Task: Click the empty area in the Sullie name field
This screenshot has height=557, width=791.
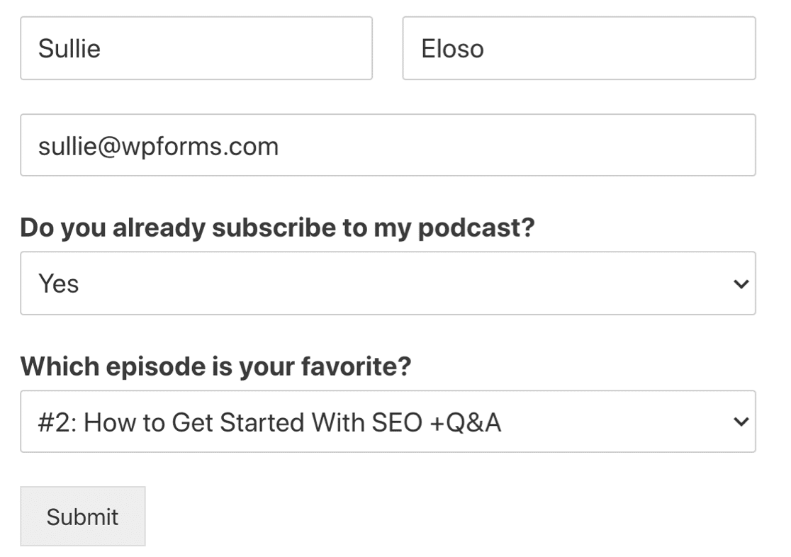Action: coord(237,48)
